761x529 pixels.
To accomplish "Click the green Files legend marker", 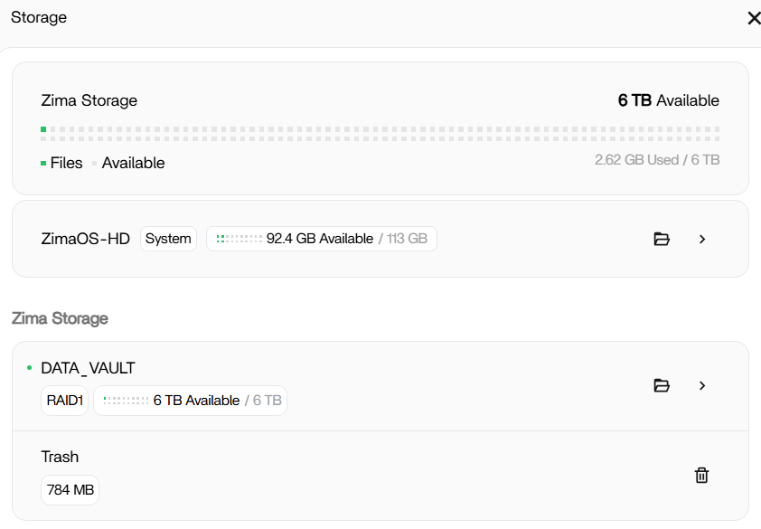I will coord(43,164).
